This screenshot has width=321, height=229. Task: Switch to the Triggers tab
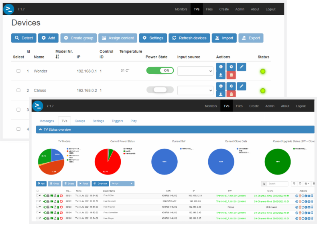pyautogui.click(x=117, y=121)
